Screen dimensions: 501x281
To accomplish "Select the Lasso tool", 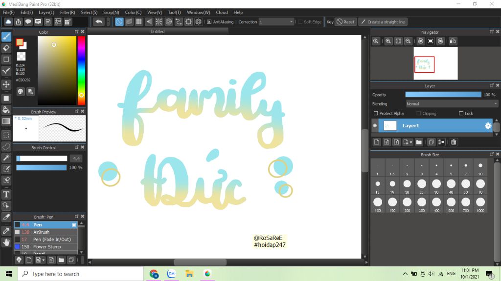I will (x=6, y=146).
